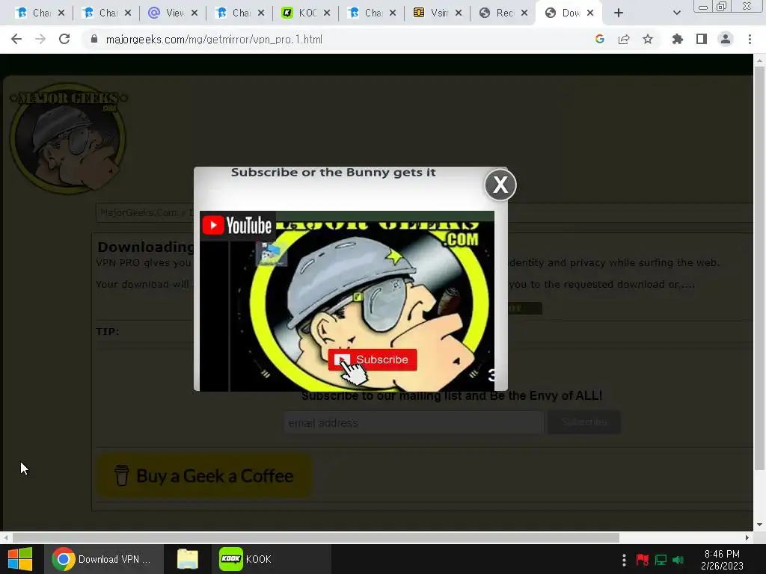
Task: Click the system tray overflow dots
Action: tap(624, 560)
